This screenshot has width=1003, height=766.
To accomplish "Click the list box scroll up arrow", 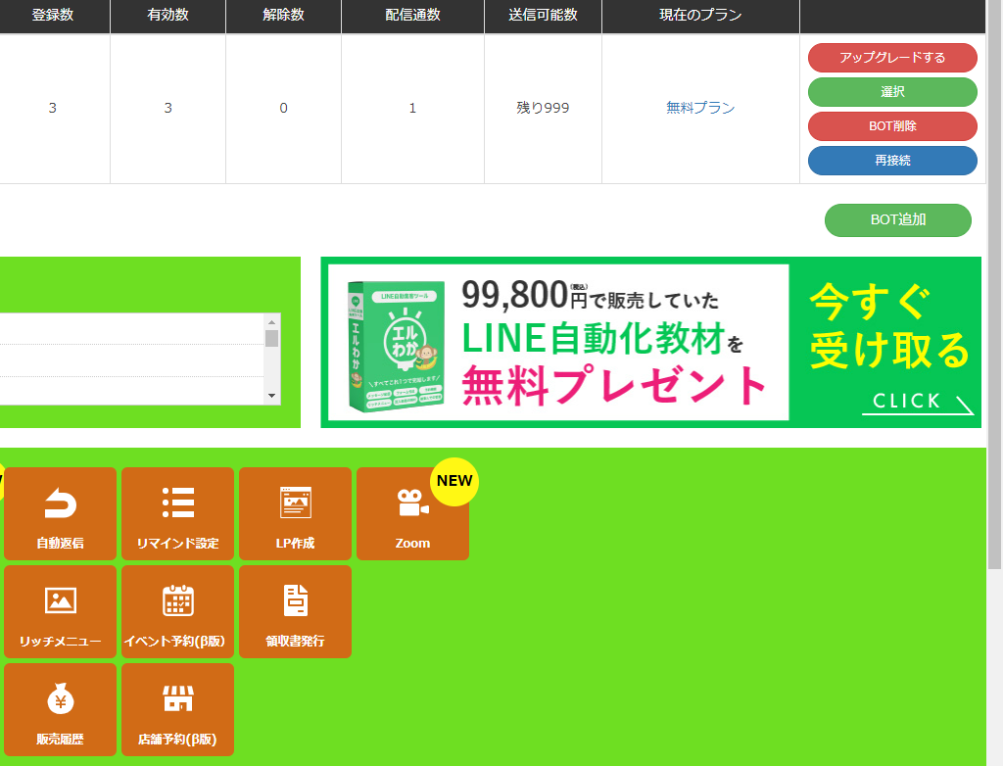I will [272, 322].
